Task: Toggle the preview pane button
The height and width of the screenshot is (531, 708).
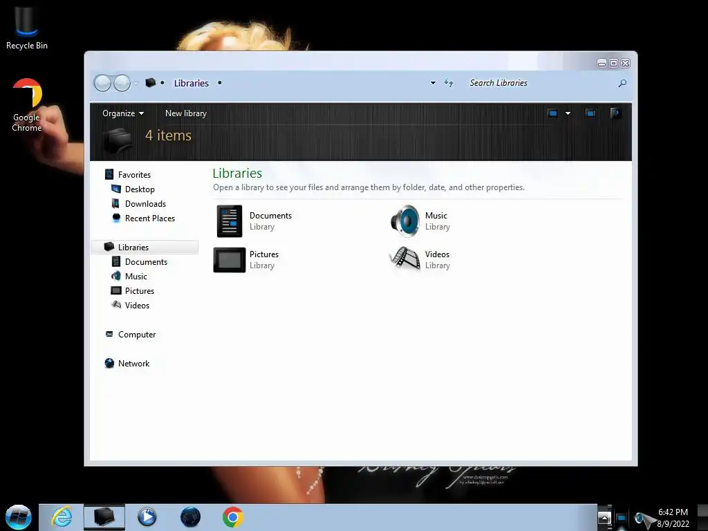Action: tap(590, 113)
